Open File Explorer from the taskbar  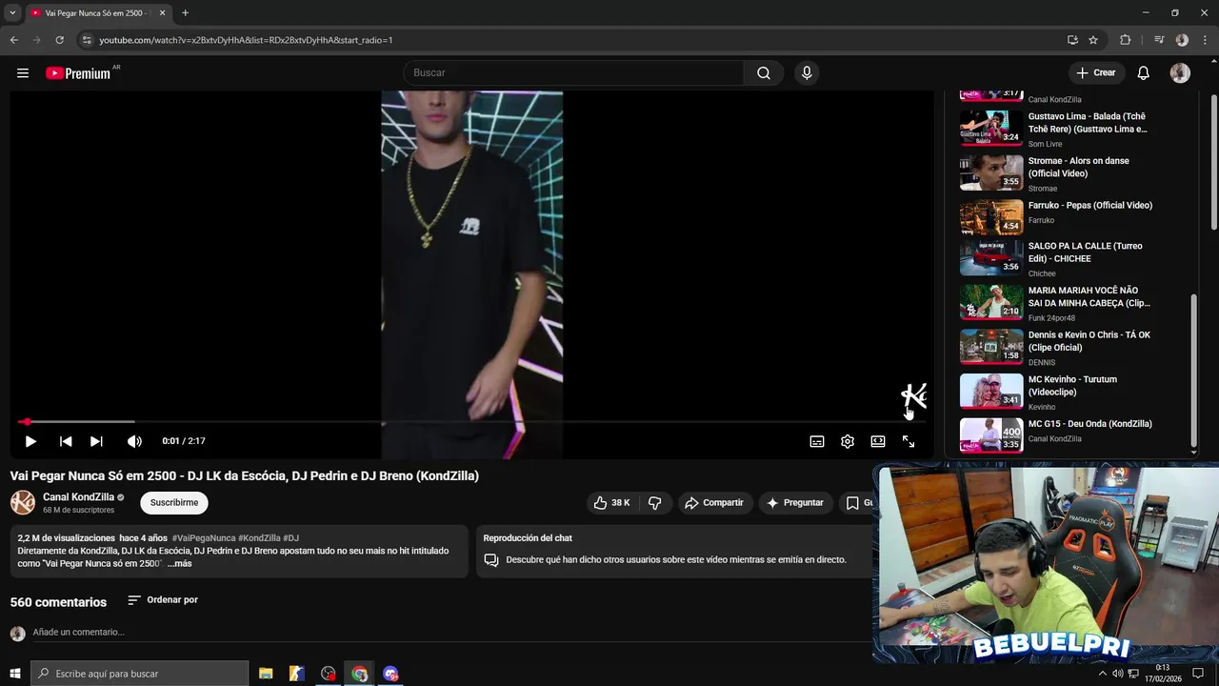pyautogui.click(x=266, y=674)
